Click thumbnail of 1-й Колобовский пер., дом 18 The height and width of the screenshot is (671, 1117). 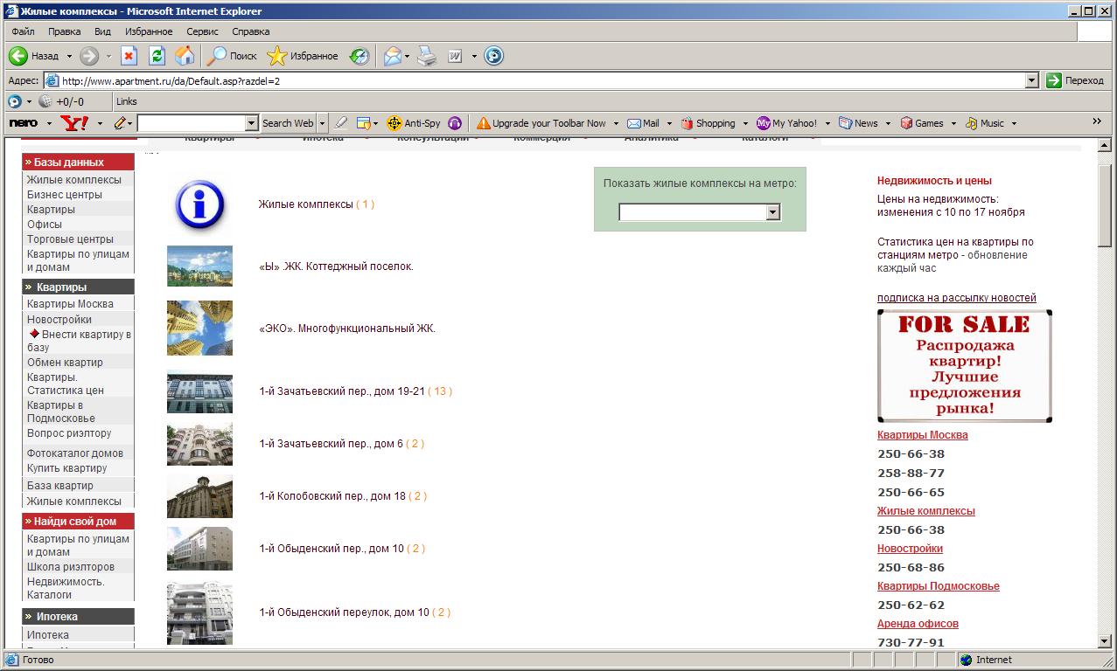[200, 496]
